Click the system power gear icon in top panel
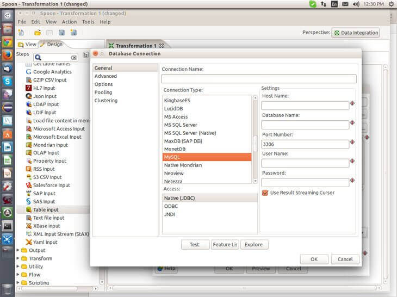Image resolution: width=397 pixels, height=297 pixels. 391,4
